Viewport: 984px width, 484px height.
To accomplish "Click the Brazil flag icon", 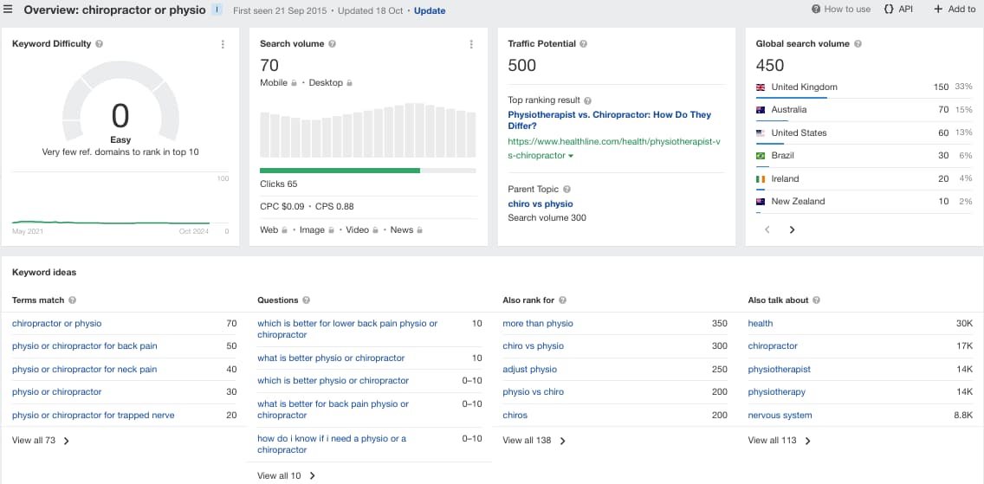I will [x=761, y=156].
